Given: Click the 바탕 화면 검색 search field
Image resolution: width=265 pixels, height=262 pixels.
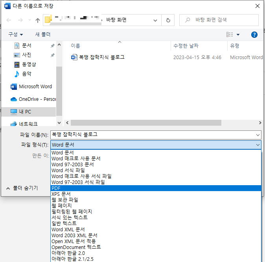Looking at the screenshot, I should click(219, 20).
